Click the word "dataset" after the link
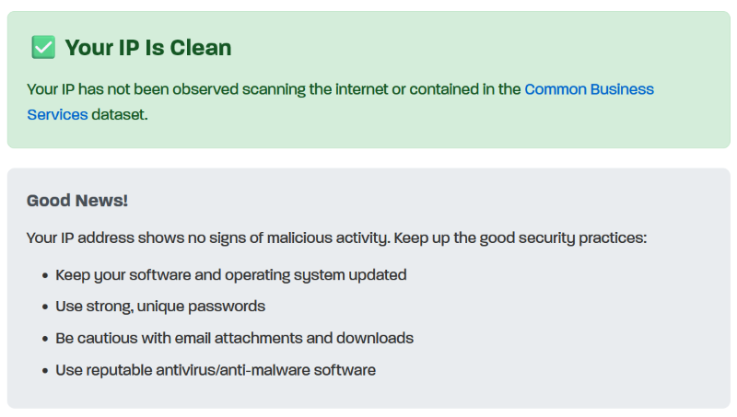The image size is (737, 417). click(119, 115)
